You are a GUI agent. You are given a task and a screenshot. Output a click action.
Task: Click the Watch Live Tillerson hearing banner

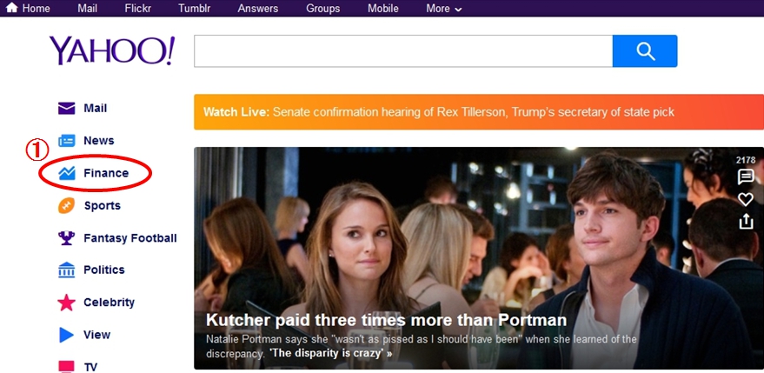pyautogui.click(x=478, y=112)
